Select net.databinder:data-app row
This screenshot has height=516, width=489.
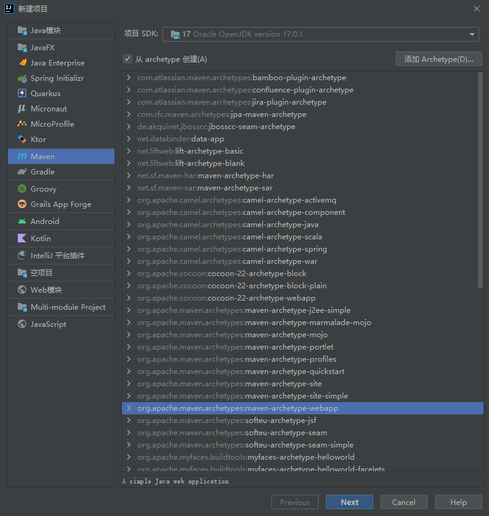[300, 139]
